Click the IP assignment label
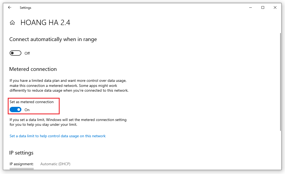Image resolution: width=285 pixels, height=174 pixels. [21, 164]
